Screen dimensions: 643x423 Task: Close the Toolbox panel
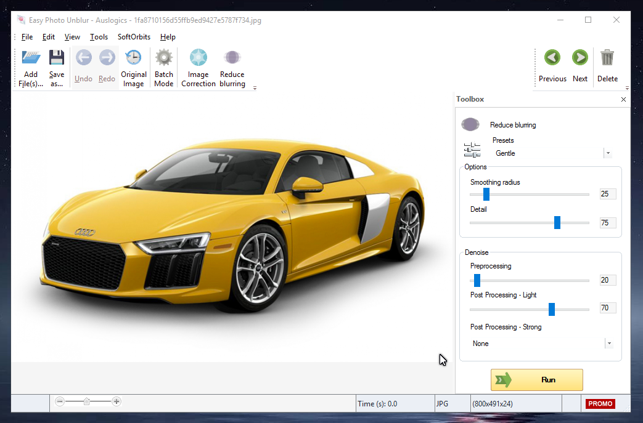[623, 100]
